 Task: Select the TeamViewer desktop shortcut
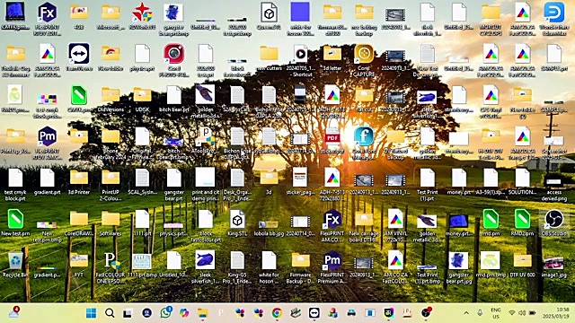click(78, 54)
